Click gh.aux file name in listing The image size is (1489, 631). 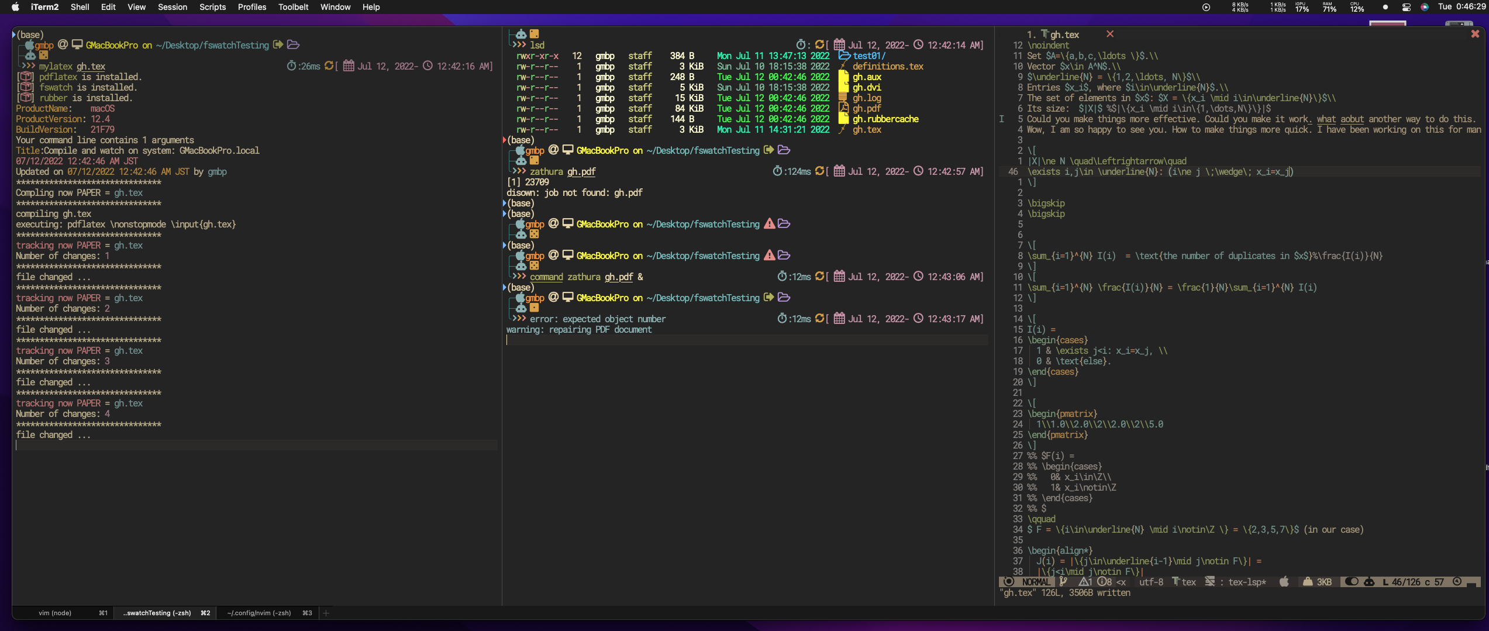pyautogui.click(x=867, y=77)
